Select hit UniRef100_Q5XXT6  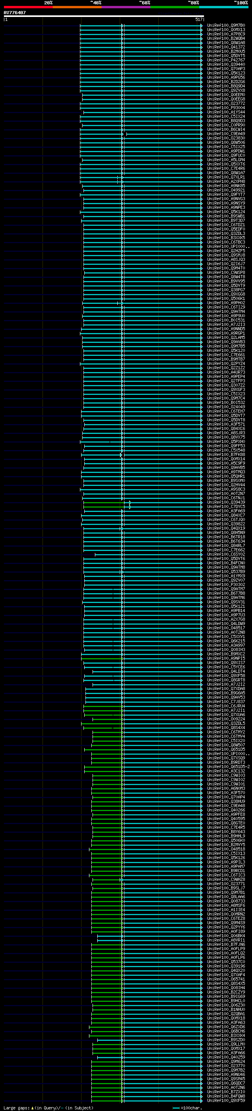click(x=226, y=164)
